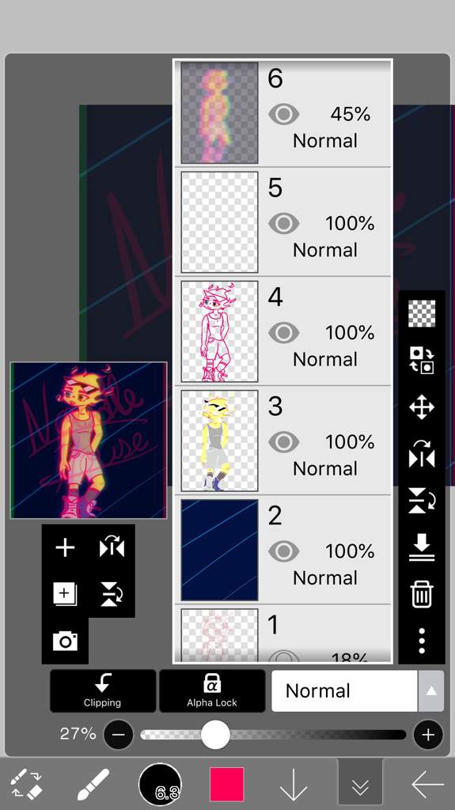
Task: Hide layer 6 with eye icon
Action: [x=283, y=114]
